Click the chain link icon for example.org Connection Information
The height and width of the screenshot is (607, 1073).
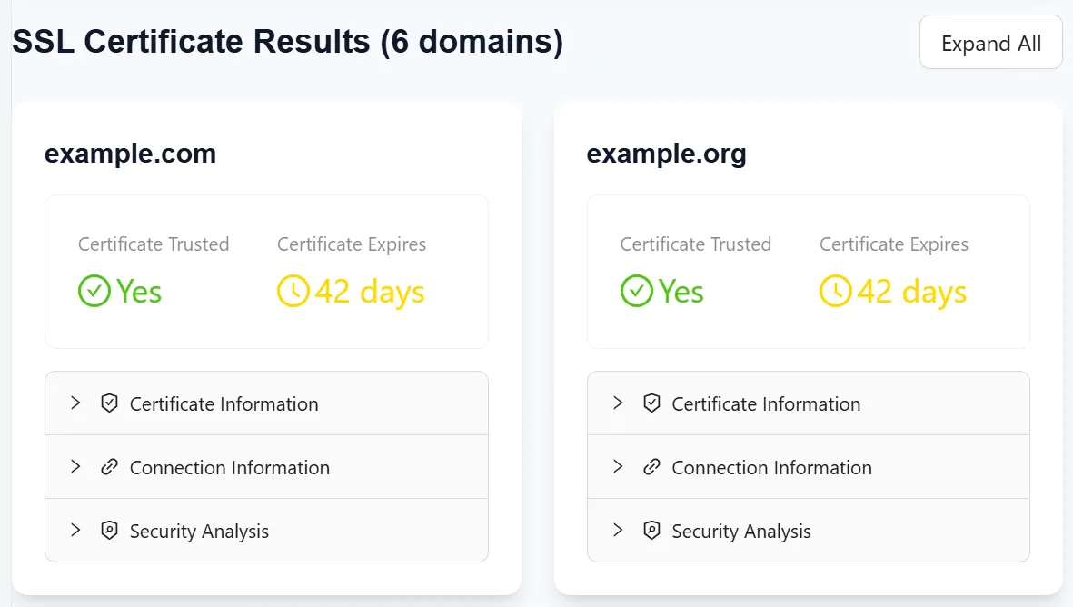[x=651, y=467]
